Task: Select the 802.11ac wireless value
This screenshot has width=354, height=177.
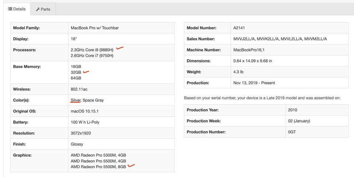Action: (x=79, y=89)
